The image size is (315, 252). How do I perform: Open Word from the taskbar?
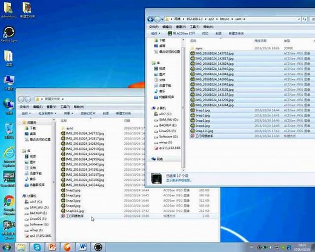tap(82, 247)
